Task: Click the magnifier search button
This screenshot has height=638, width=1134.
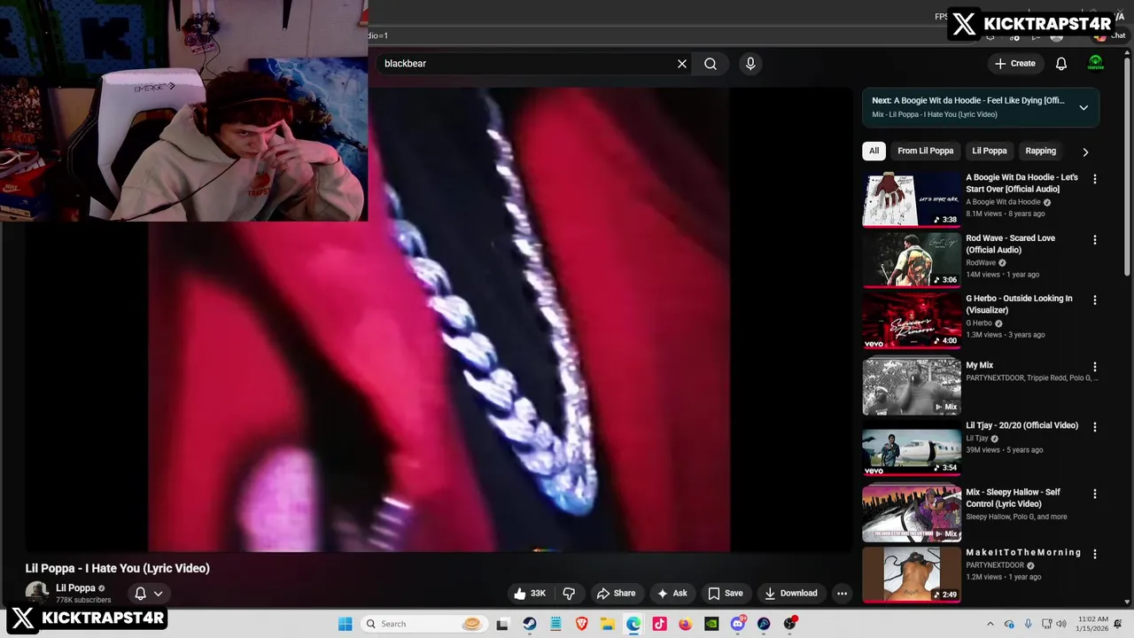Action: [711, 64]
